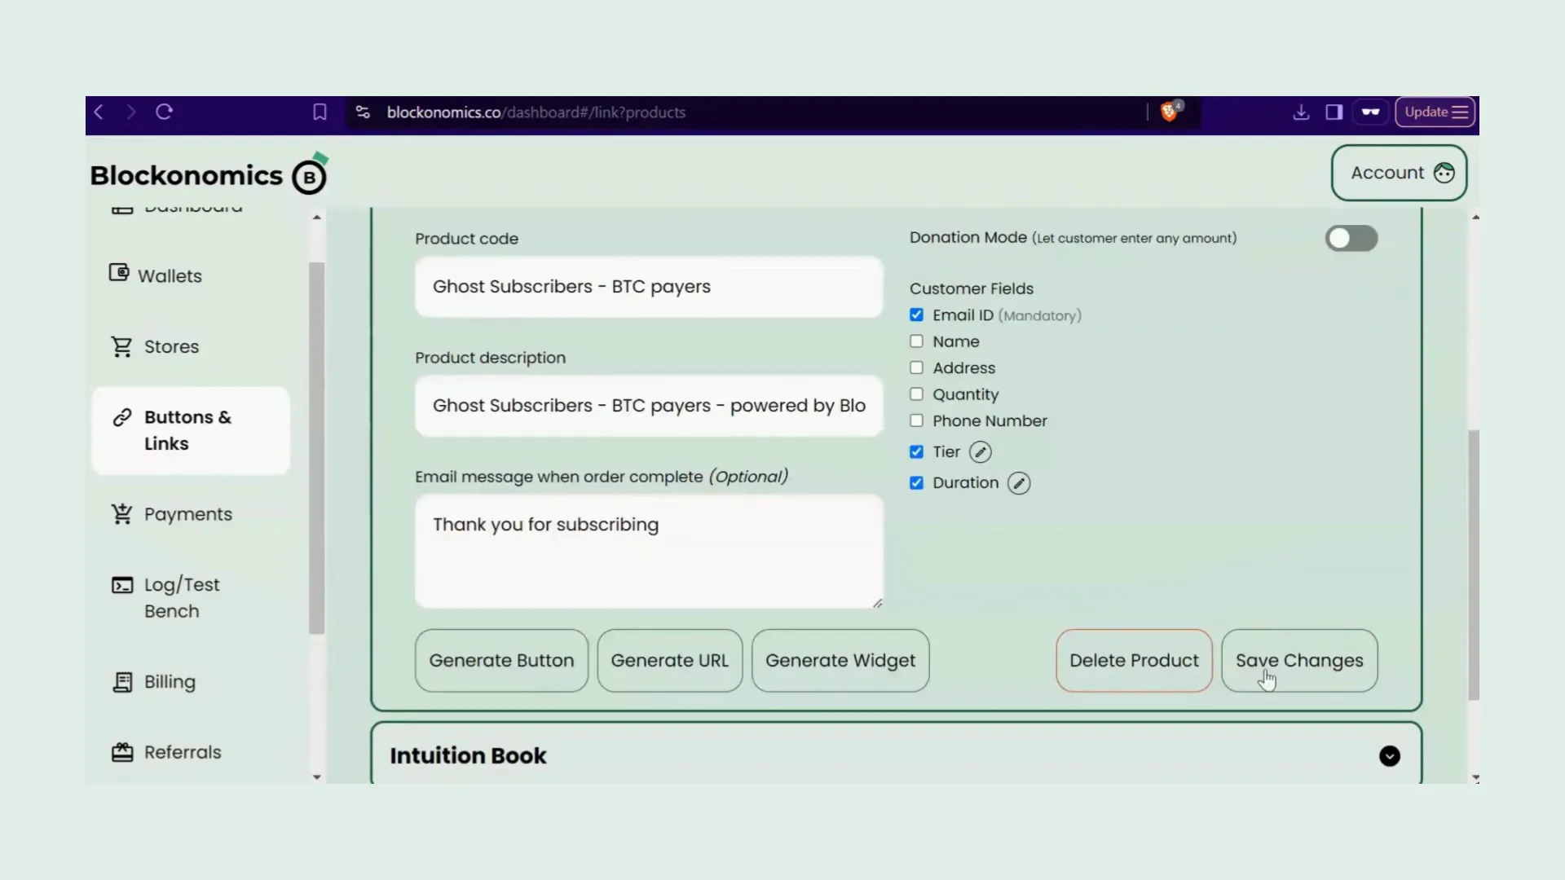Open the Wallets section
The height and width of the screenshot is (880, 1565).
pos(170,275)
